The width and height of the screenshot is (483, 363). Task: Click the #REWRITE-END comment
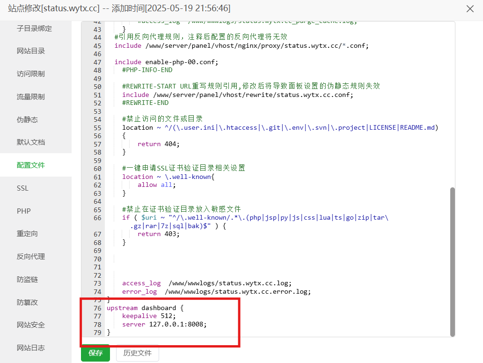pos(146,103)
